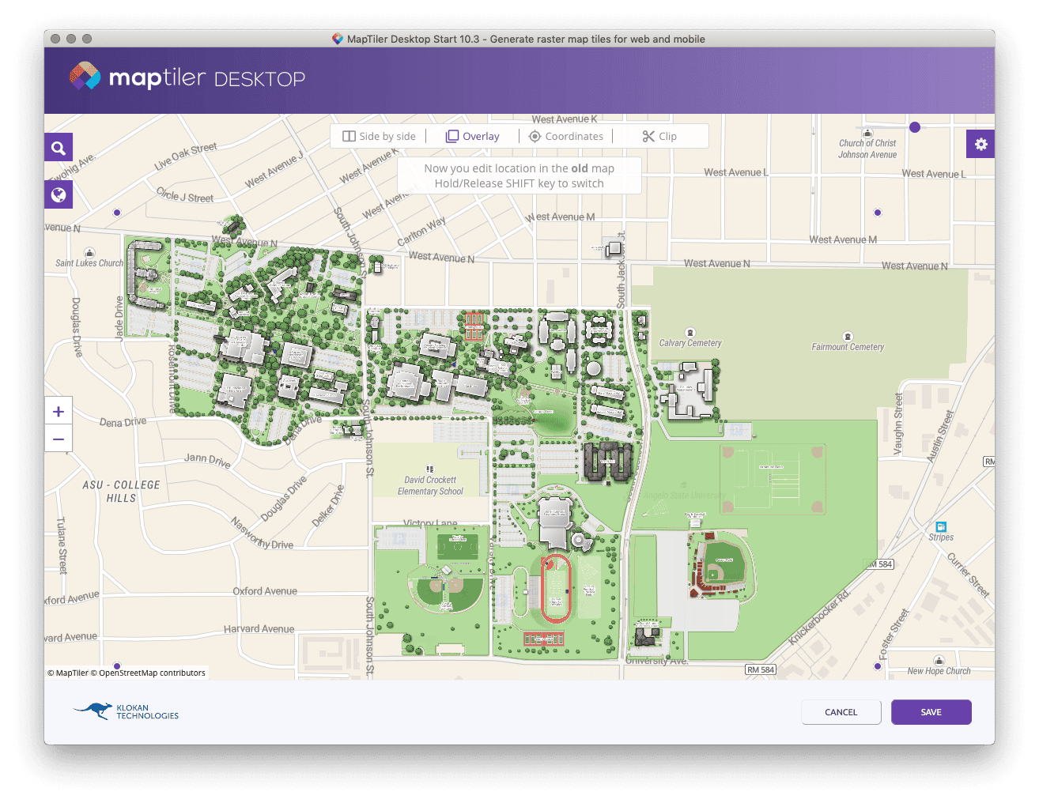Click the ASU - COLLEGE HILLS label

click(x=121, y=492)
